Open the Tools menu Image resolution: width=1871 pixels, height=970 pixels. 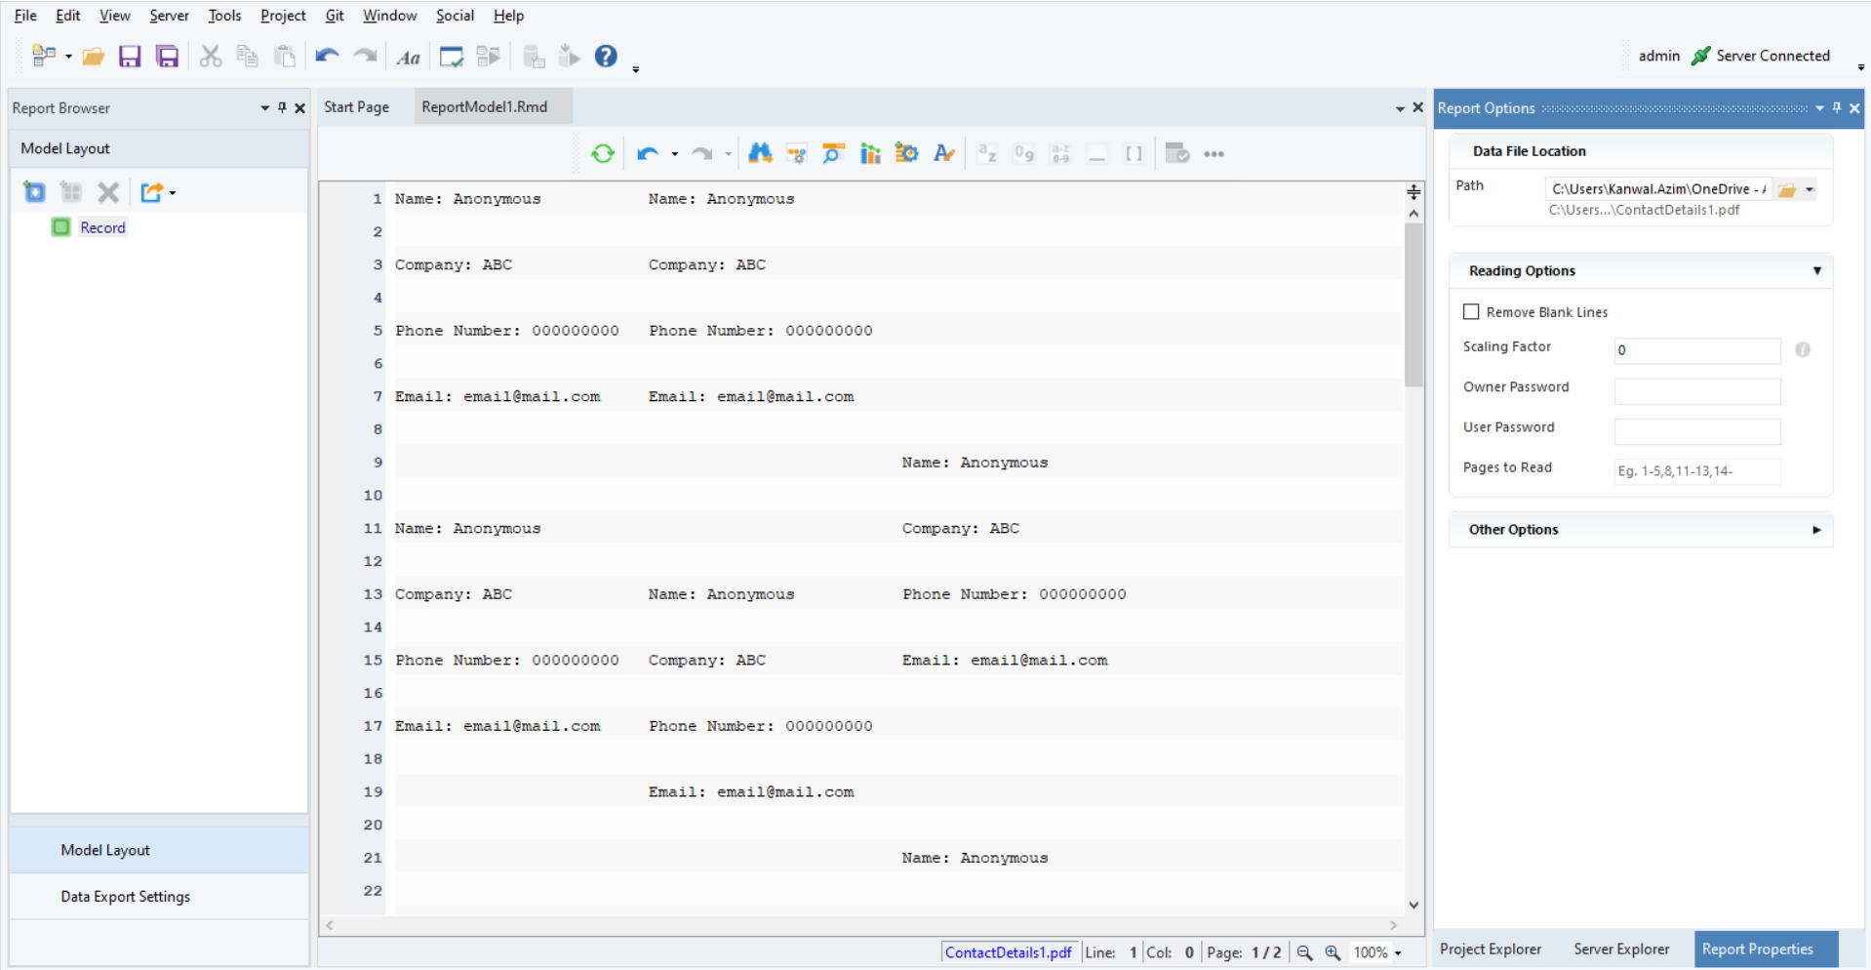224,16
